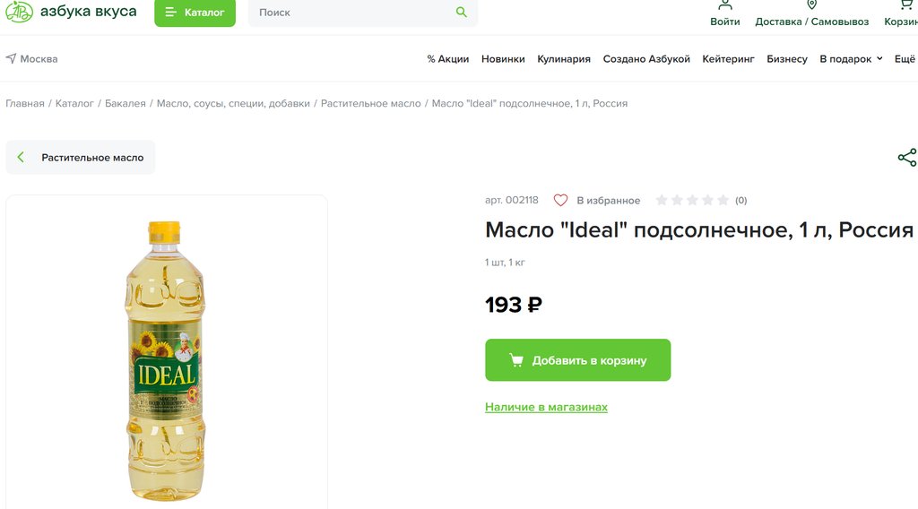The height and width of the screenshot is (509, 918).
Task: Go to the Кулинария section
Action: (x=564, y=59)
